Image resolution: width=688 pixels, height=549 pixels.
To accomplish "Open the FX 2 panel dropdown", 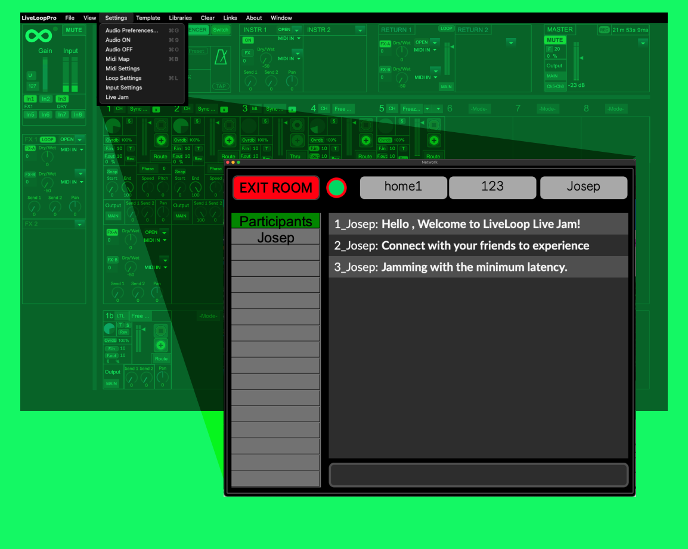I will 79,224.
